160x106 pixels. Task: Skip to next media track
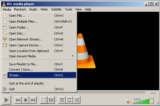coord(33,100)
